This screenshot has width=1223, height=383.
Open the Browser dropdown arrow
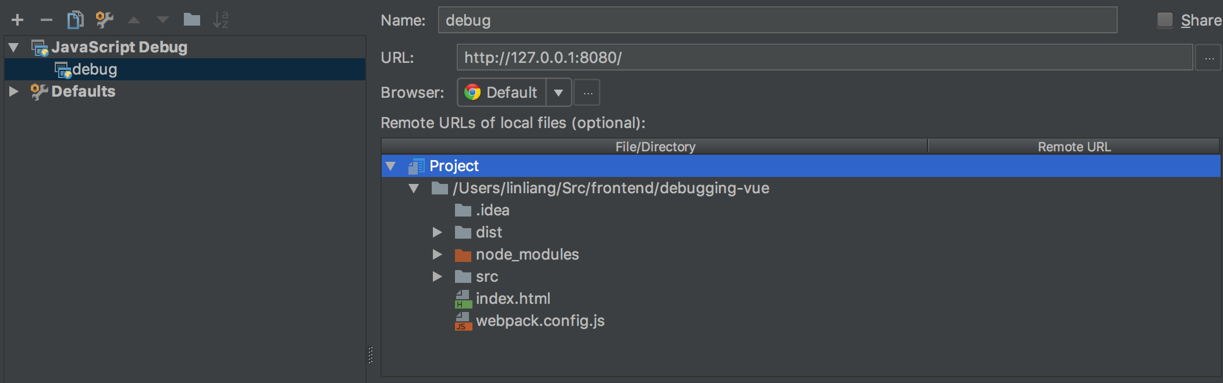559,93
